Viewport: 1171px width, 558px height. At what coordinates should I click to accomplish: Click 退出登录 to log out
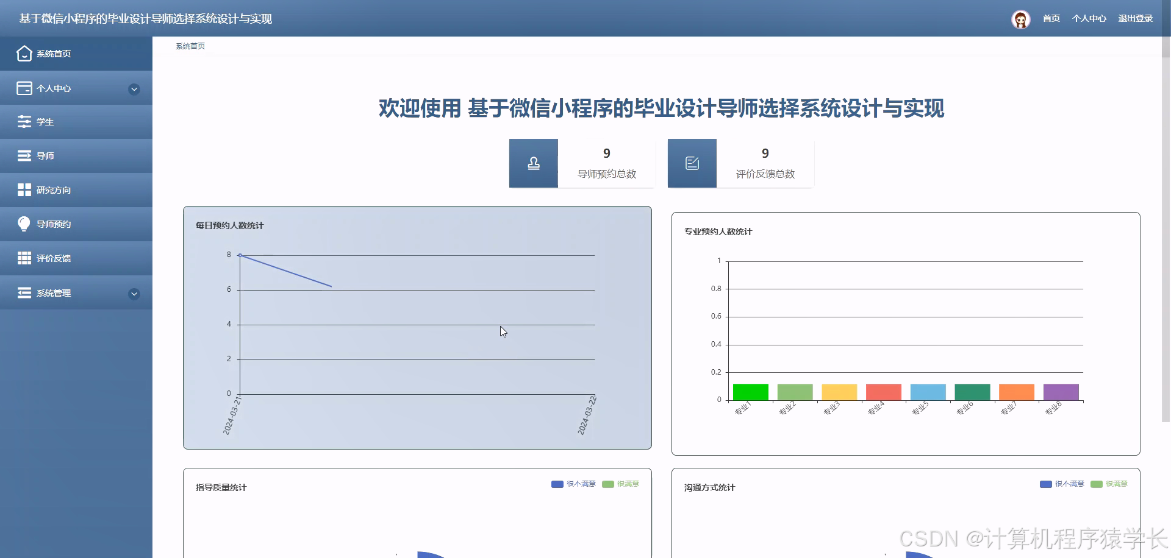point(1135,19)
